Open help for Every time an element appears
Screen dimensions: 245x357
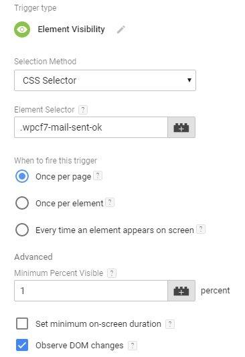pos(201,229)
